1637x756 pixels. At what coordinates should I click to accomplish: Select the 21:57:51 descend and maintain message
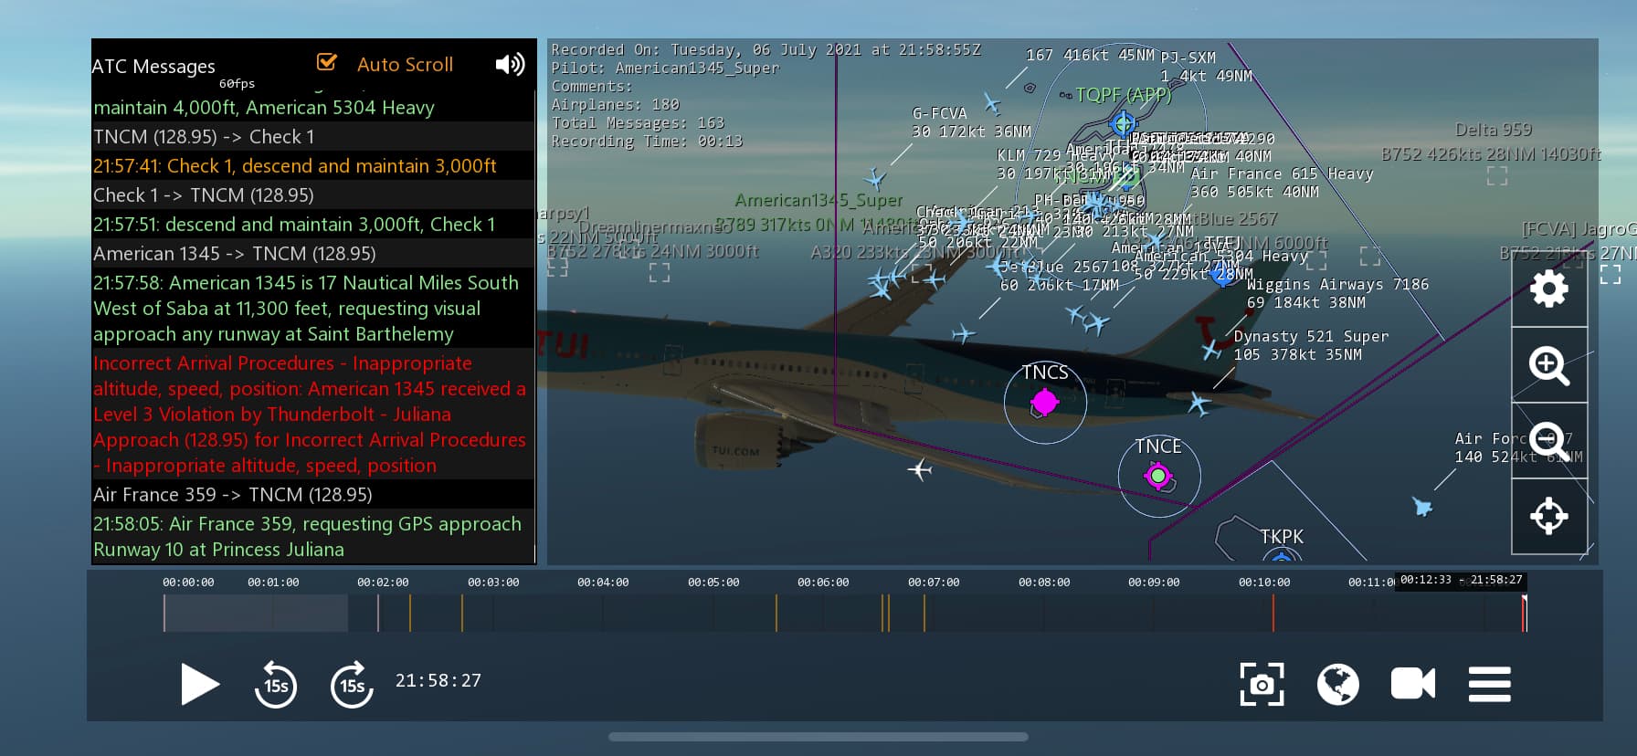(x=313, y=225)
